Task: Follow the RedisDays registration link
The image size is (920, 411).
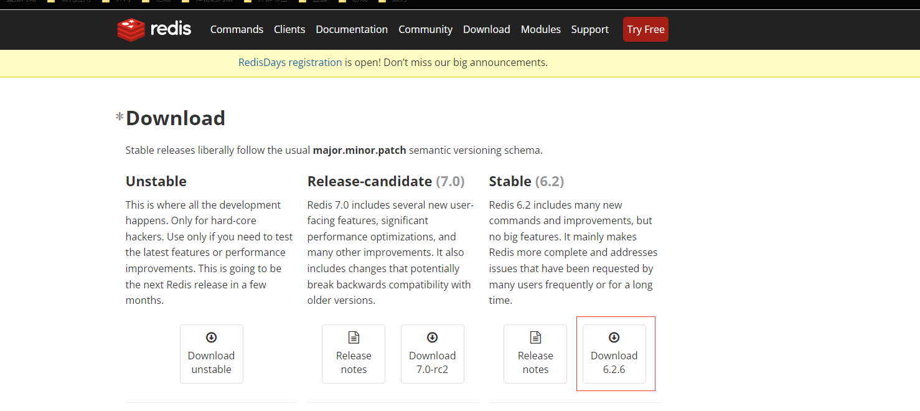Action: point(290,62)
